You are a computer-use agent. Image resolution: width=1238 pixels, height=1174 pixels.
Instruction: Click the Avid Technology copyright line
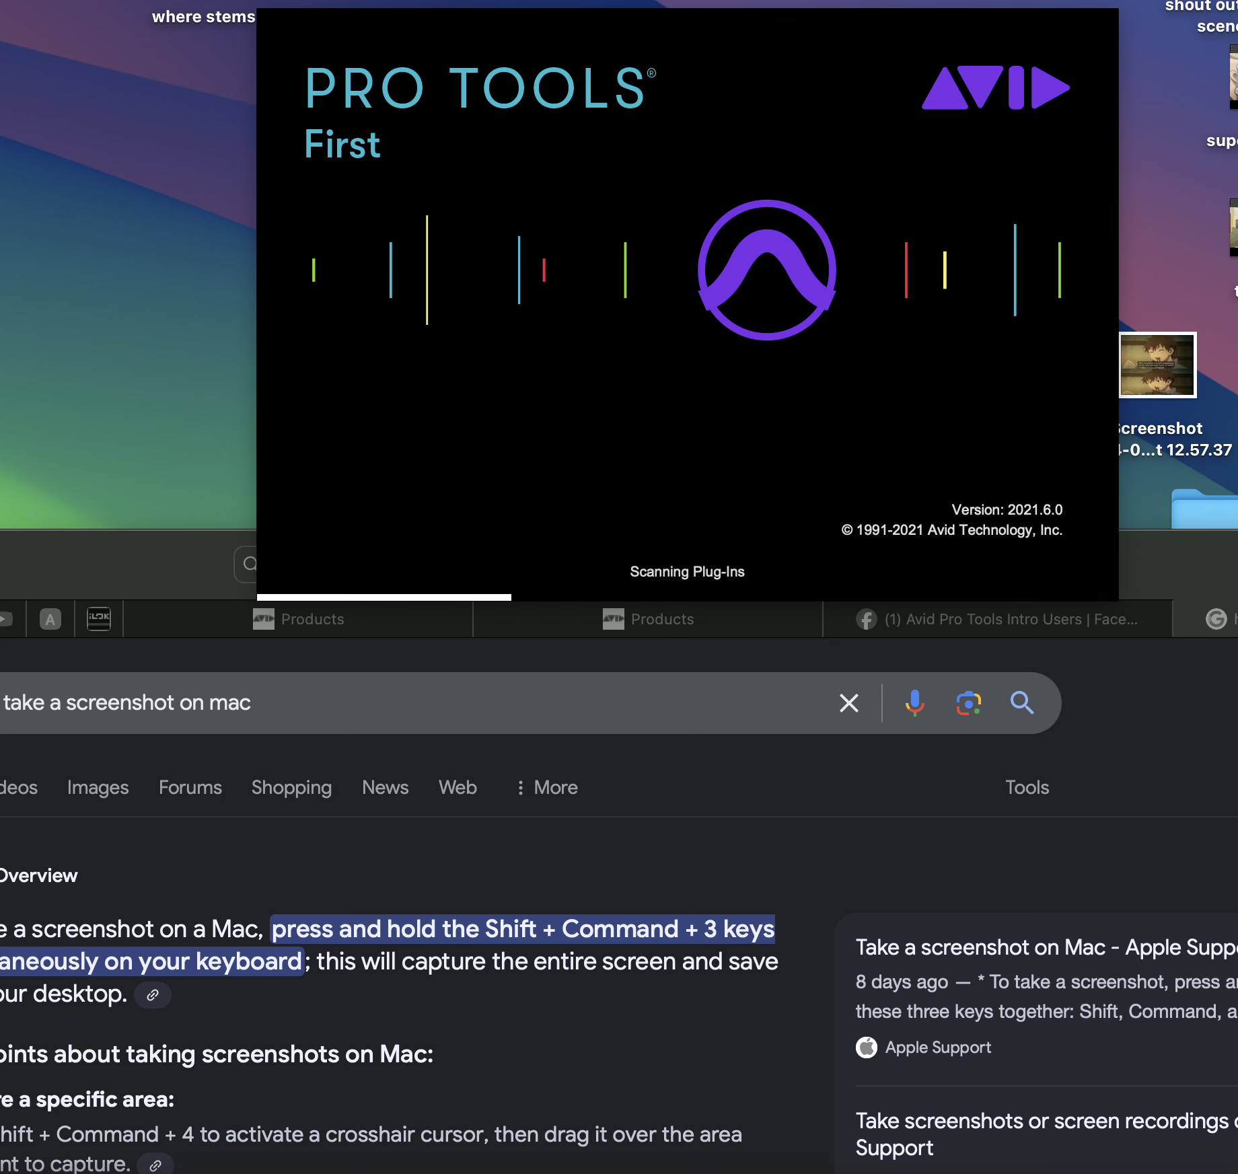(952, 530)
